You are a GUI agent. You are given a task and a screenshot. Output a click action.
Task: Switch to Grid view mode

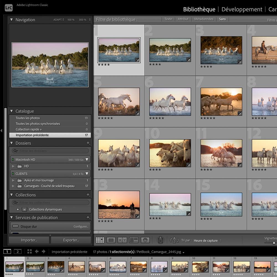[x=100, y=240]
